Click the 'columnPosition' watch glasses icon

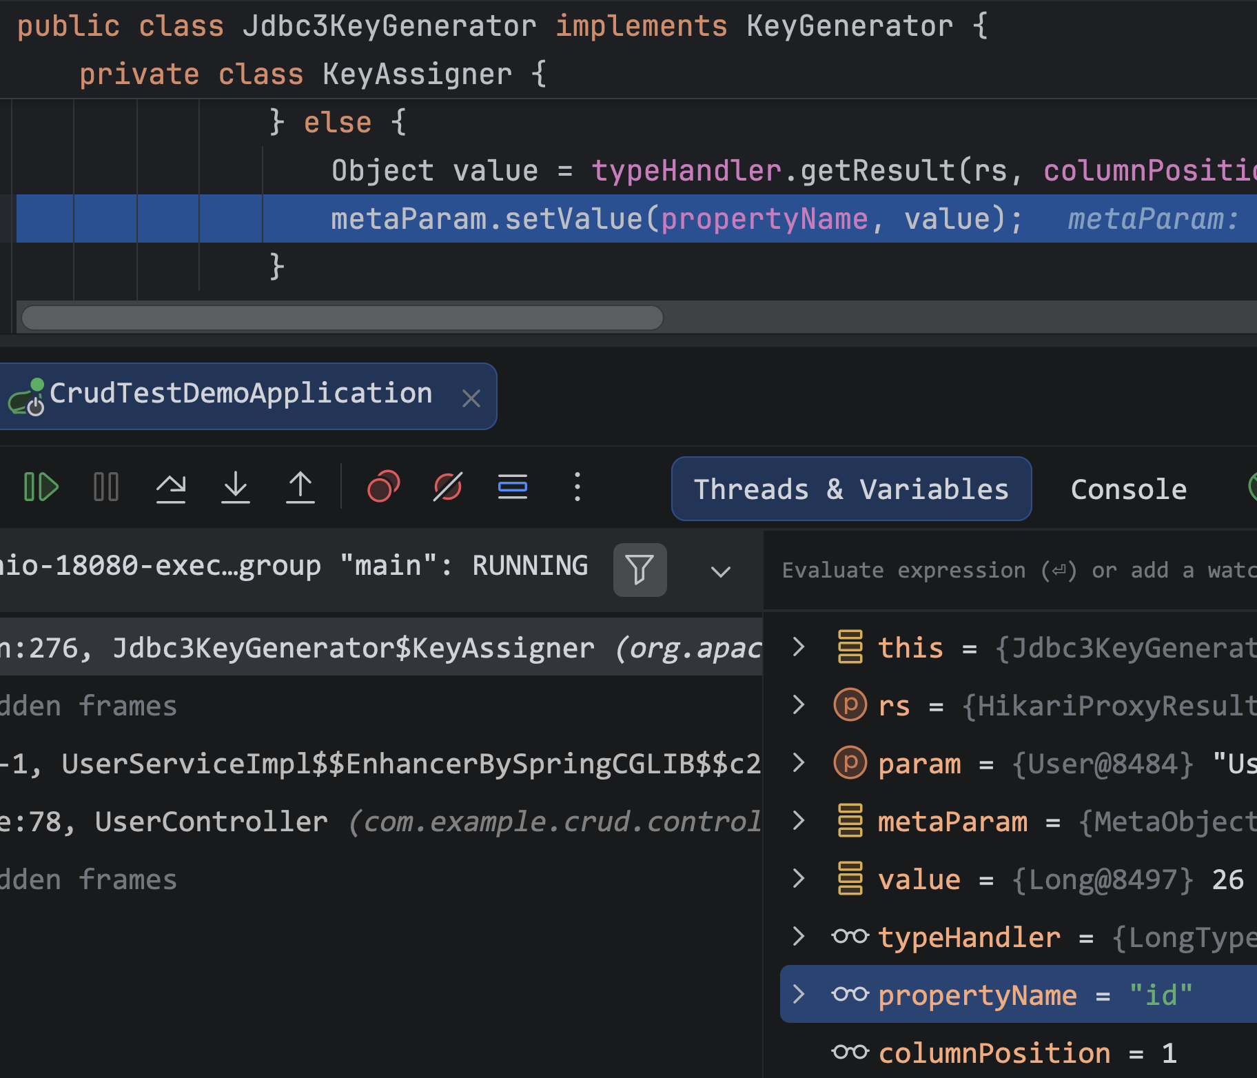[x=850, y=1052]
